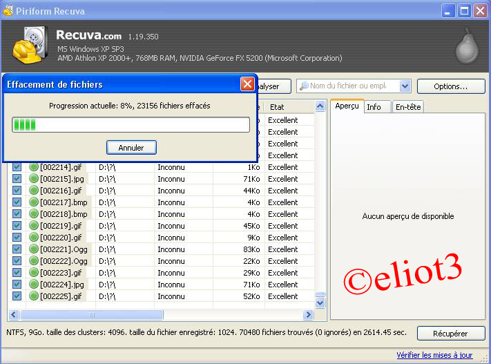Uncheck the [002223].gif checkbox
This screenshot has height=364, width=491.
point(17,273)
